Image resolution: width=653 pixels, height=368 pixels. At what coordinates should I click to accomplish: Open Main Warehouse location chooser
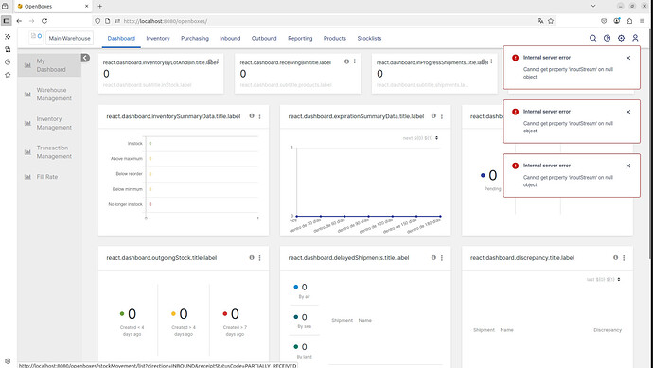69,38
